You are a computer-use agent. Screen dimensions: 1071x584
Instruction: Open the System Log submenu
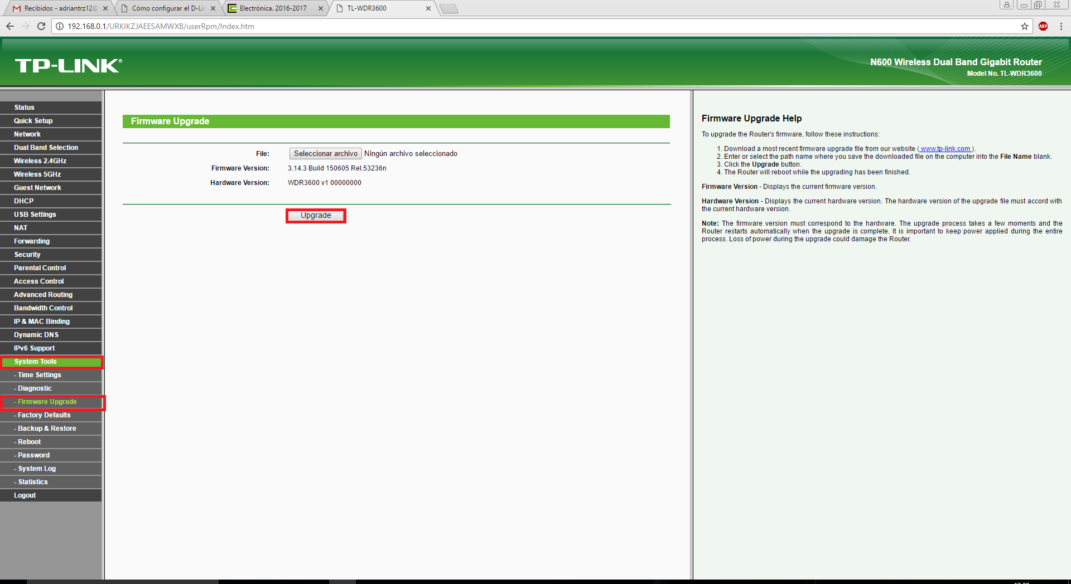(51, 469)
